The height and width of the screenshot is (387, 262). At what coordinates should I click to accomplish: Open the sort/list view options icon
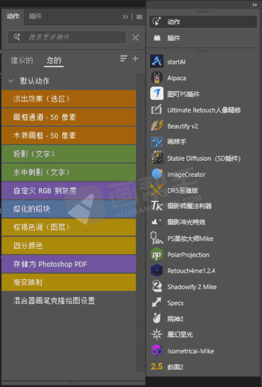pyautogui.click(x=123, y=58)
